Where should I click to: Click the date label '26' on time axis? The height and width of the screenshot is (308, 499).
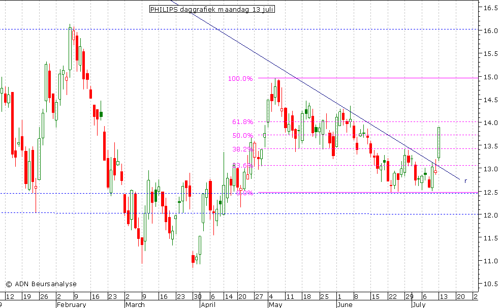pyautogui.click(x=44, y=297)
